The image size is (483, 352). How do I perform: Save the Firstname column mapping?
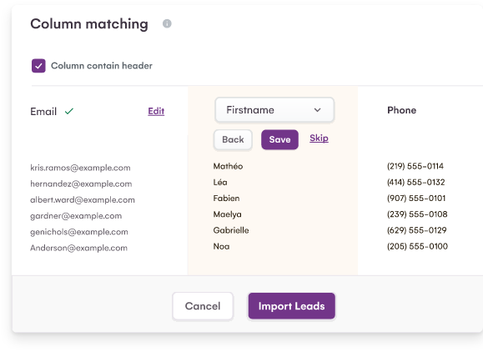click(x=279, y=139)
